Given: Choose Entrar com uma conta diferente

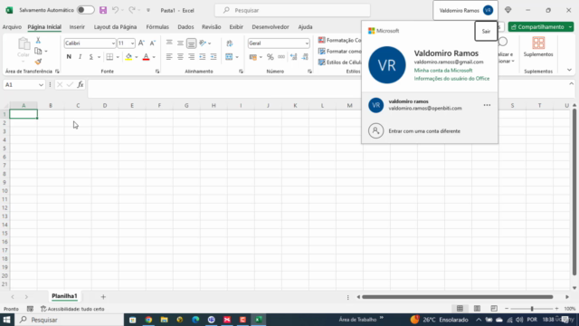Looking at the screenshot, I should (424, 131).
